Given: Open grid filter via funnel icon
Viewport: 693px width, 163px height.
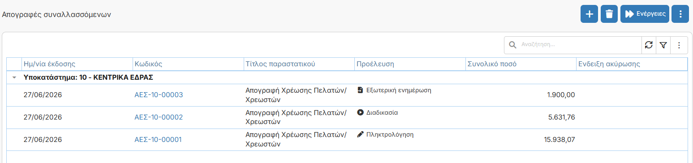Looking at the screenshot, I should (x=663, y=45).
